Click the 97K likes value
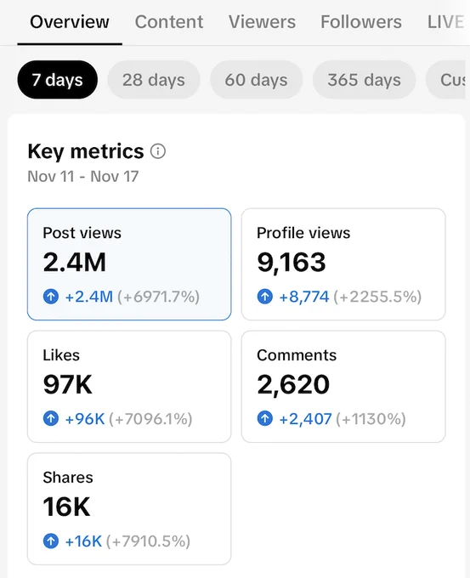Image resolution: width=470 pixels, height=578 pixels. [67, 385]
